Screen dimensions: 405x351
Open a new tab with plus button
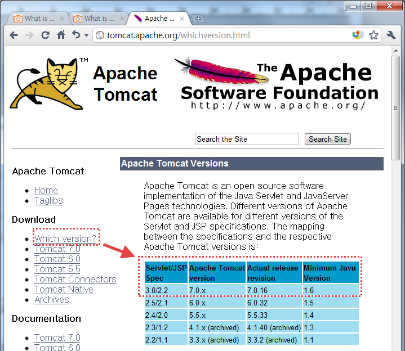click(x=198, y=19)
